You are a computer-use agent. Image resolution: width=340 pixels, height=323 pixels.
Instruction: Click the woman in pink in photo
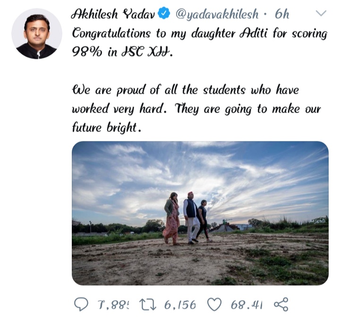tap(172, 219)
